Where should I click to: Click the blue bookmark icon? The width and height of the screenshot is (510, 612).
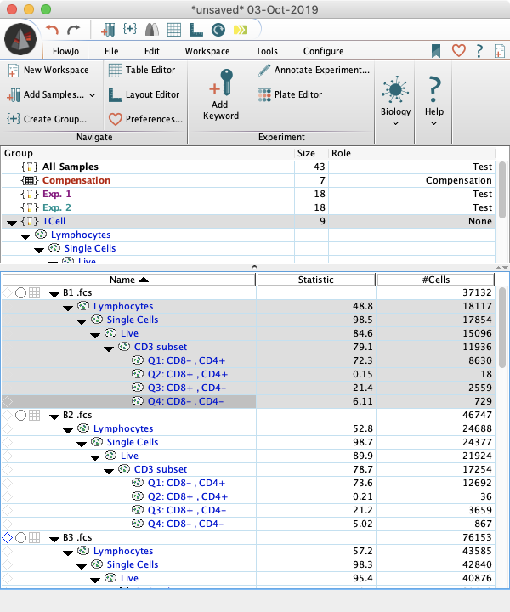[436, 51]
